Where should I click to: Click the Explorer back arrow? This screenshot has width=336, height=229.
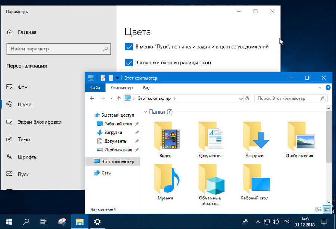92,98
